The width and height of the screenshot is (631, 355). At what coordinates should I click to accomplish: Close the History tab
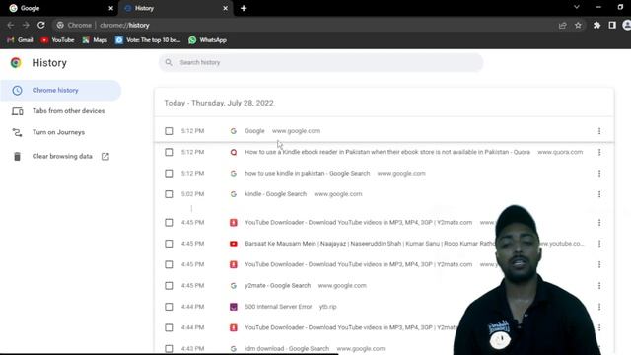[x=226, y=8]
